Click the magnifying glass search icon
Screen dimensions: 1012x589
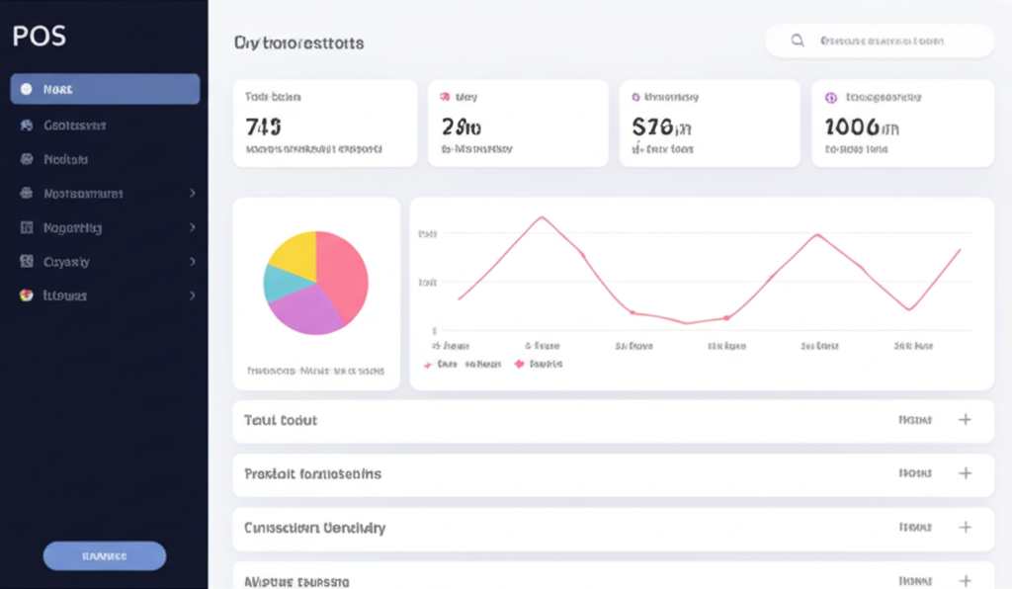click(797, 41)
